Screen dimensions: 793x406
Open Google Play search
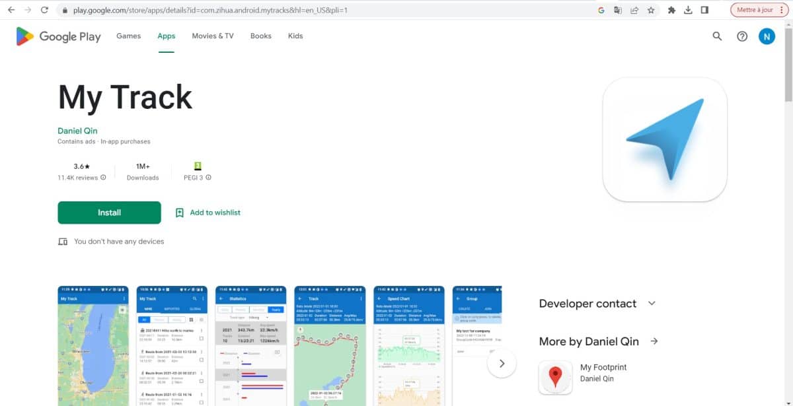pyautogui.click(x=717, y=36)
